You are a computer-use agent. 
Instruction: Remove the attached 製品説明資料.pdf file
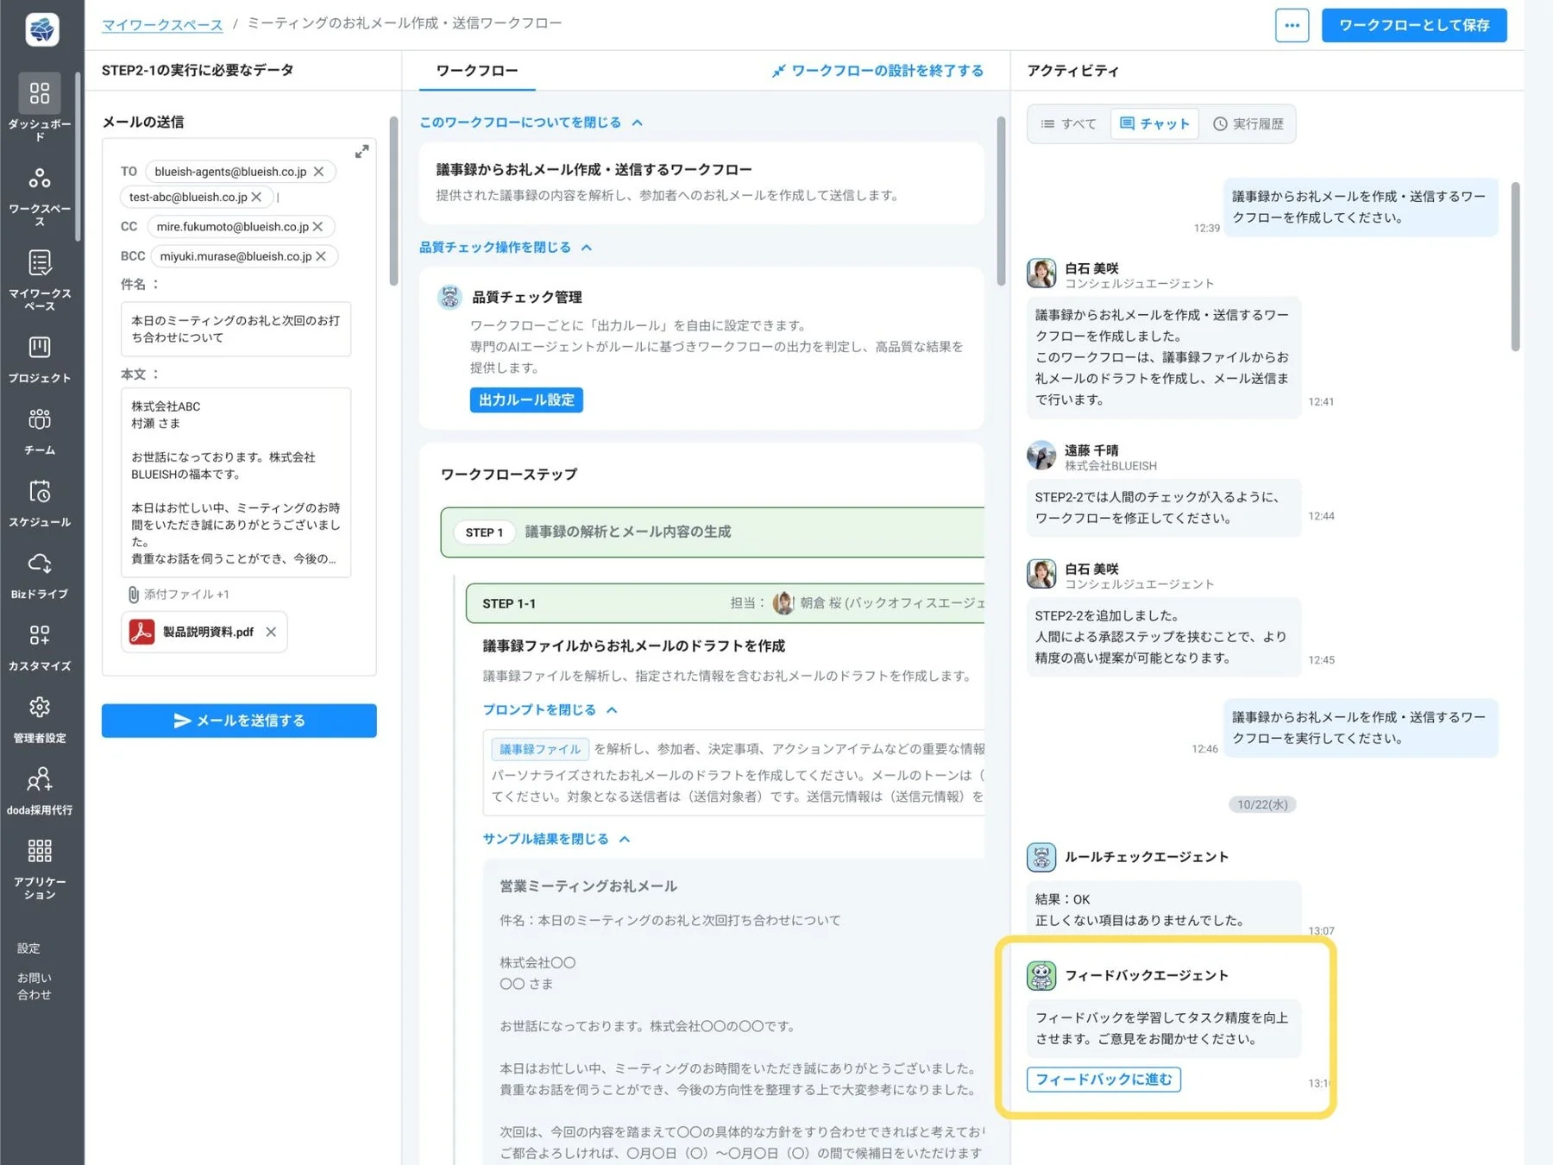click(271, 632)
